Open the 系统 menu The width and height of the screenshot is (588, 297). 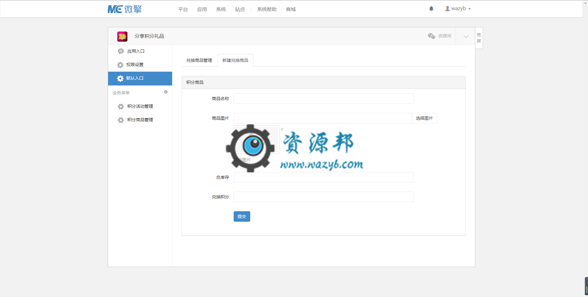221,9
